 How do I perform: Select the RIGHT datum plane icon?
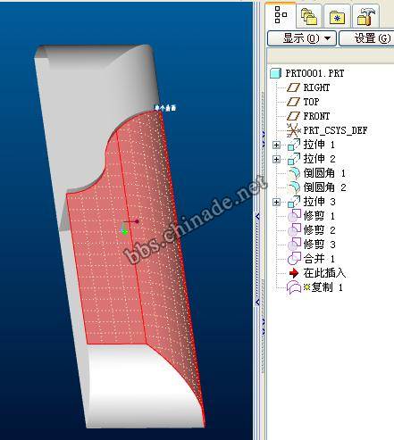pyautogui.click(x=293, y=87)
